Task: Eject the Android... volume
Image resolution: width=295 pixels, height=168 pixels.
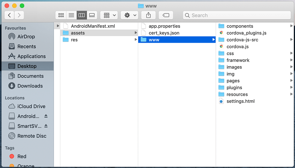Action: tap(46, 116)
